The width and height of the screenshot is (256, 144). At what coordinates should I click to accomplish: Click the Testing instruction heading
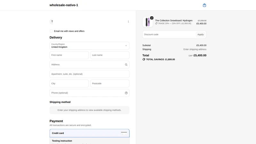[62, 141]
